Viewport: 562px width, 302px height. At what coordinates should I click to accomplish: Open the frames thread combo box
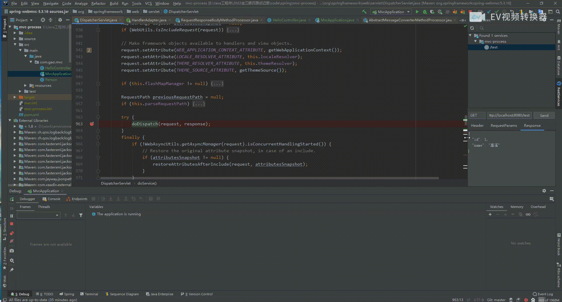click(x=39, y=215)
